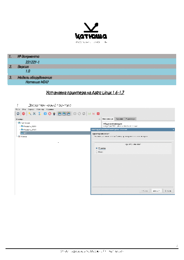
Task: Select the Классы item in the tree
Action: (24, 136)
